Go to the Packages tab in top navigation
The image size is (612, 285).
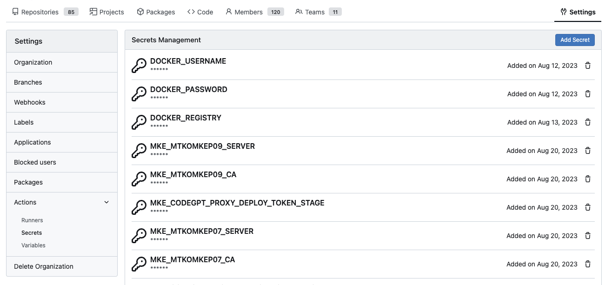(x=156, y=12)
